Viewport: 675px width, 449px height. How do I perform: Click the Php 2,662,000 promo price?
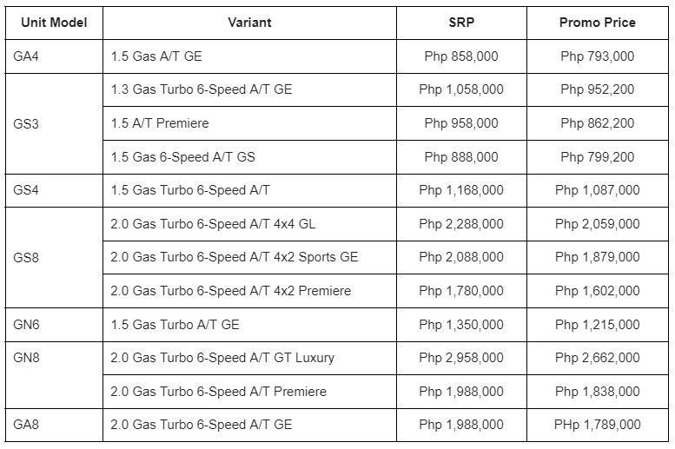598,358
